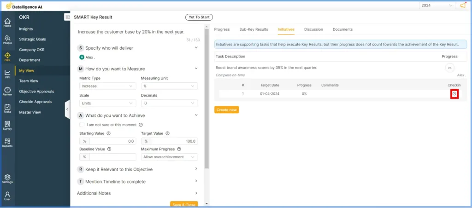Open the Scale dropdown showing Units
This screenshot has width=472, height=208.
pyautogui.click(x=107, y=103)
